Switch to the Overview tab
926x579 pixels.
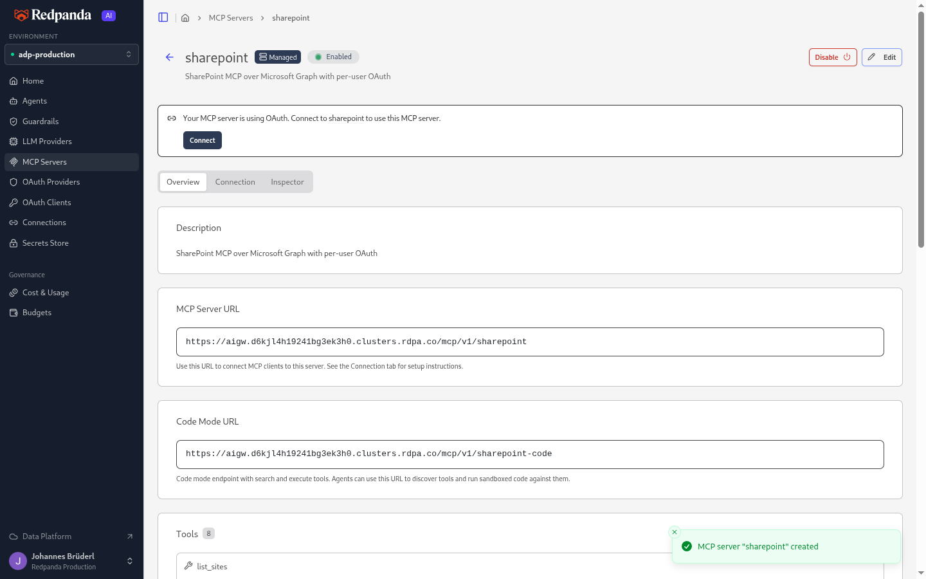click(183, 182)
